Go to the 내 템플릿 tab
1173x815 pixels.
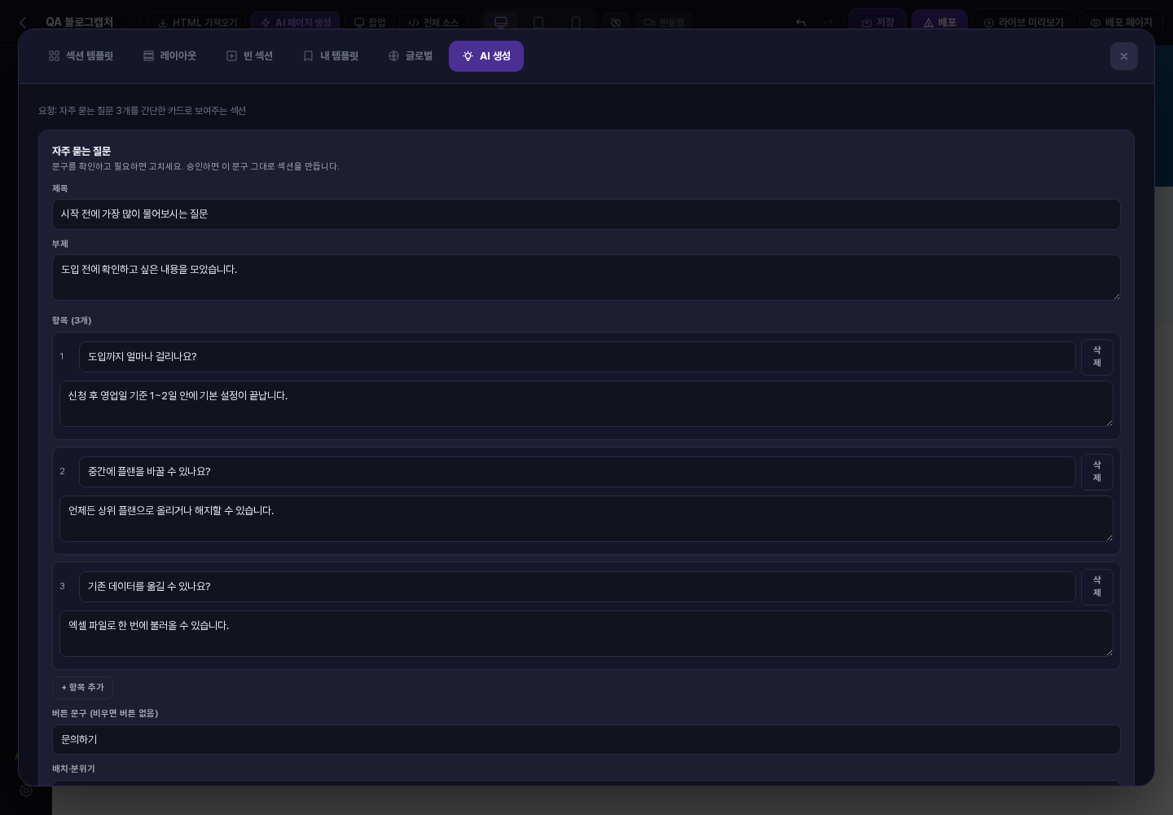(x=330, y=56)
